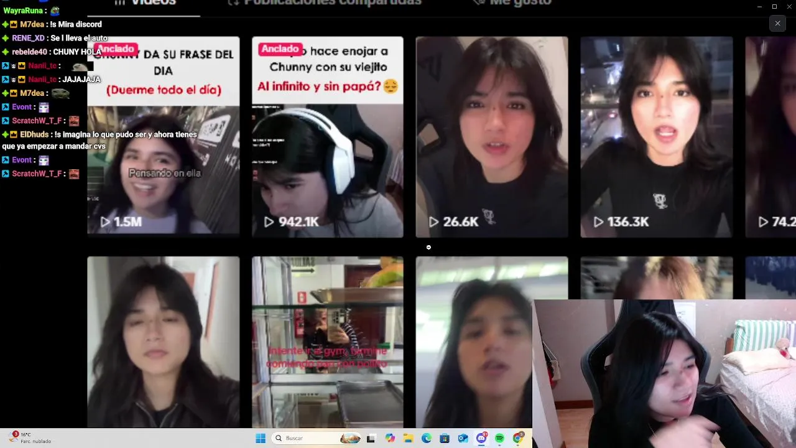The image size is (796, 448).
Task: Click the first Evont username in the chat
Action: 22,107
